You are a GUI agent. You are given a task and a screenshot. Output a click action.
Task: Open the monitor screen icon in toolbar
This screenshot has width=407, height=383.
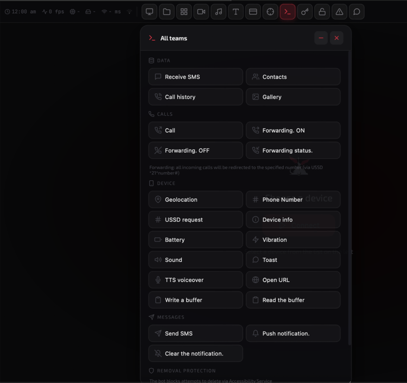click(149, 12)
